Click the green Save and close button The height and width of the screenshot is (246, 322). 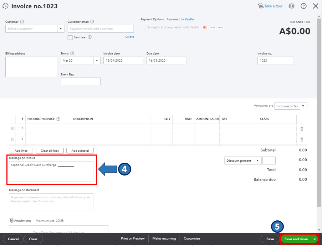click(296, 239)
